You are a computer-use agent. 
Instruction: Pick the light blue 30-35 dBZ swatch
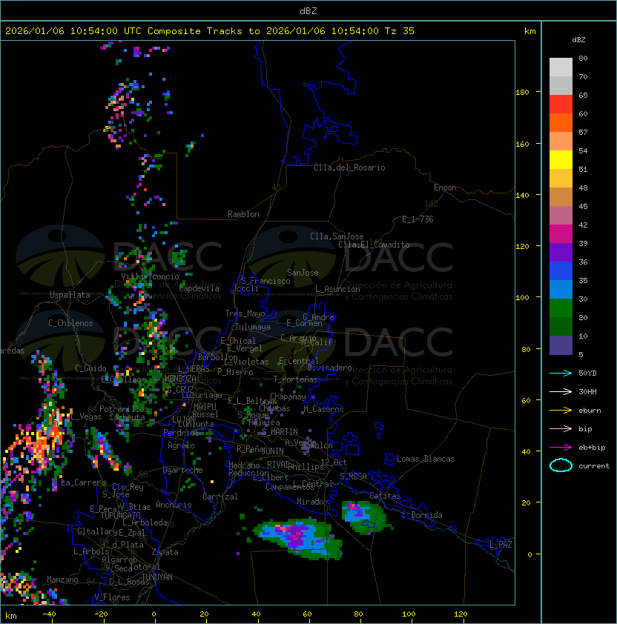pyautogui.click(x=561, y=290)
